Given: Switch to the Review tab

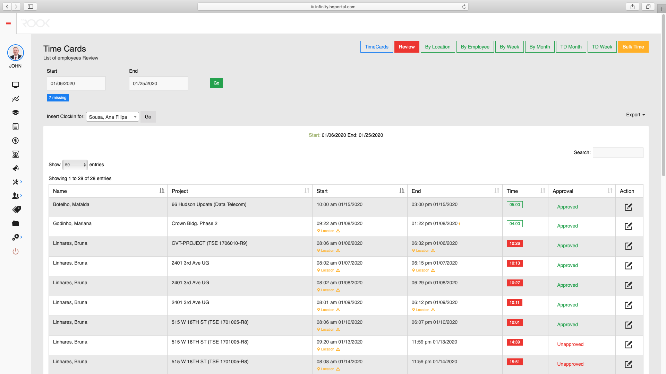Looking at the screenshot, I should click(407, 46).
